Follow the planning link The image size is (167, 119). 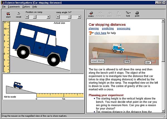(94, 29)
